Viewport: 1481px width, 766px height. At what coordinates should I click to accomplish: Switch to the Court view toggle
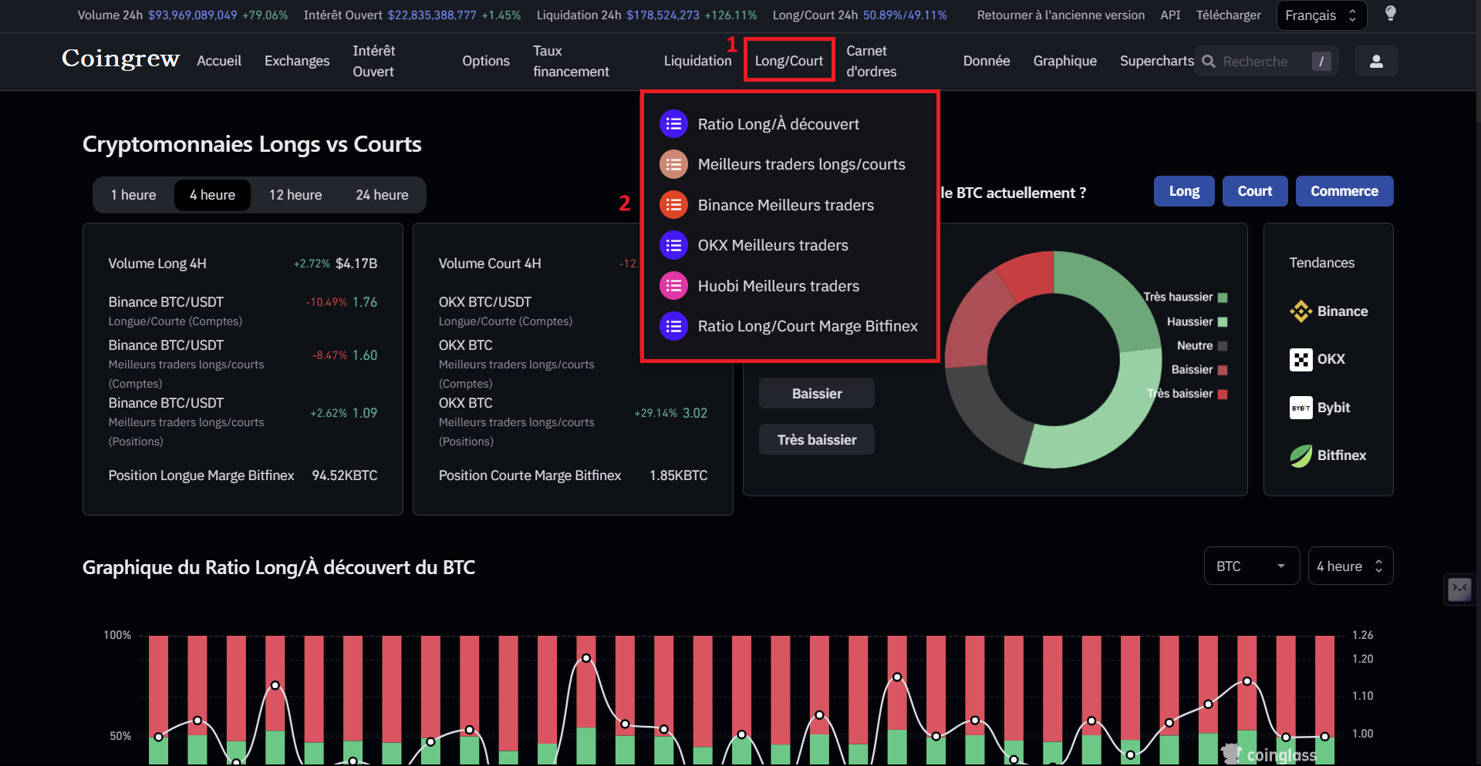point(1254,191)
